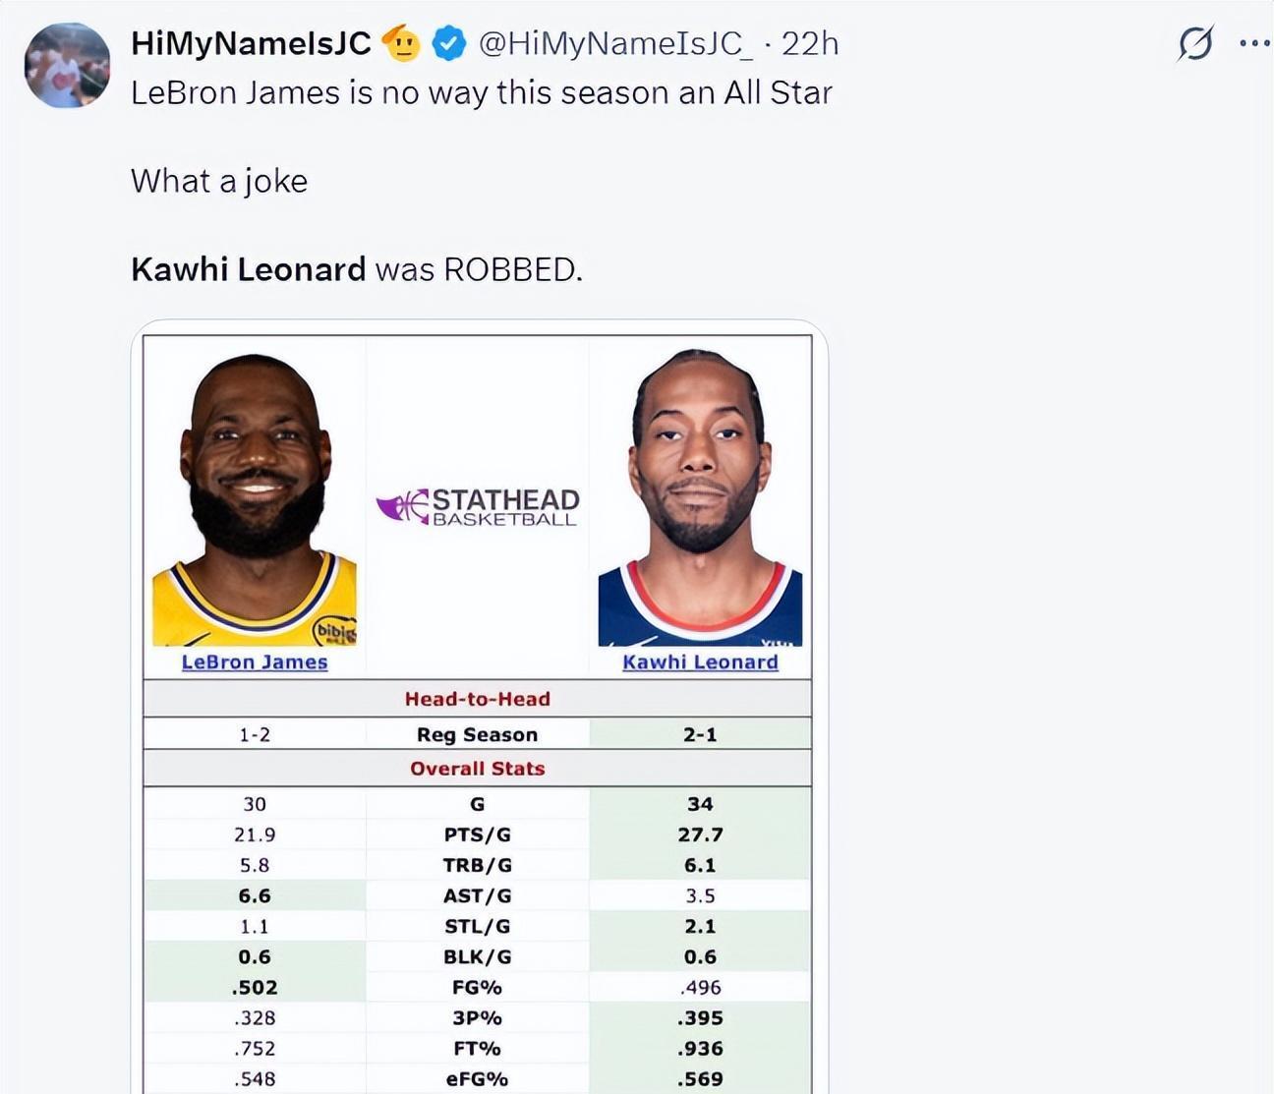Click the @HiMyNameIsJC_ handle

pos(615,43)
